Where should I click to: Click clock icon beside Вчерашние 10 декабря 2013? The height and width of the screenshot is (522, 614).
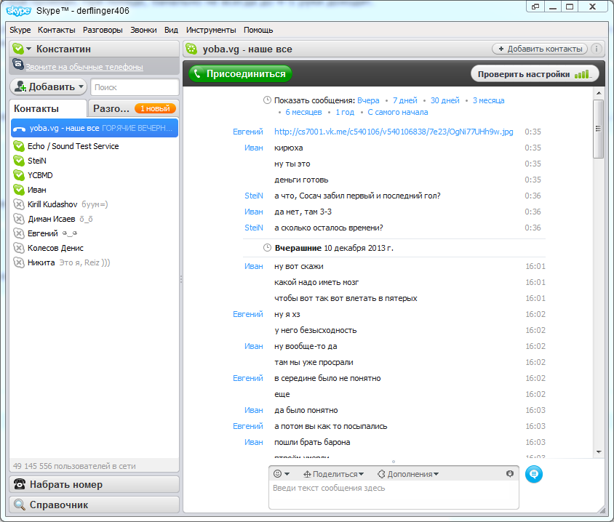pos(267,248)
